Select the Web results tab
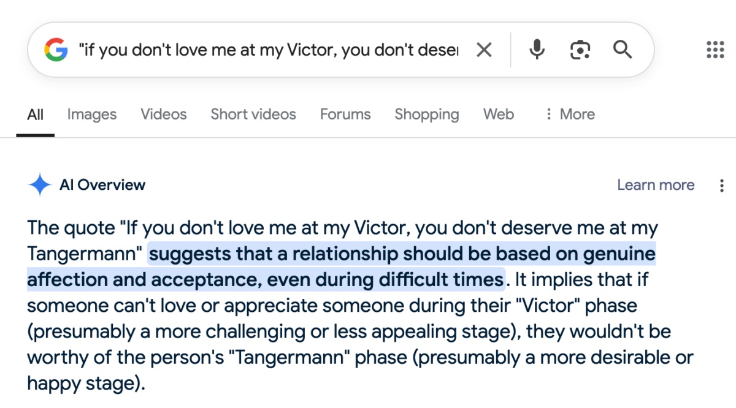Viewport: 736px width, 408px height. 498,115
